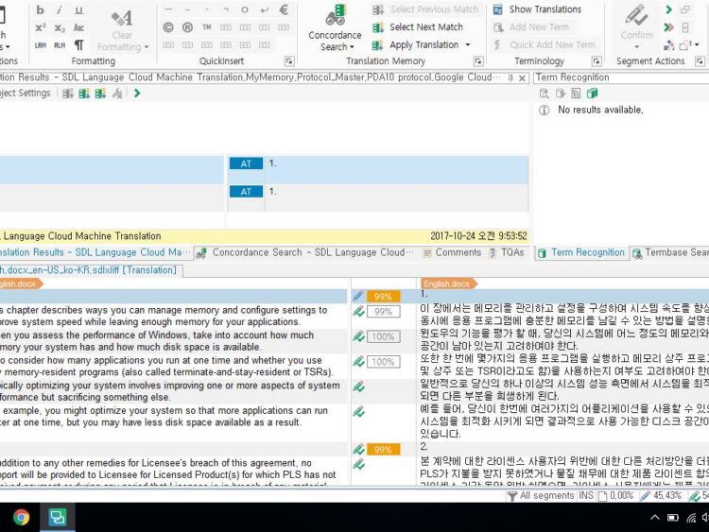Click the Confirm segment pencil icon
Screen dimensions: 709x532
pyautogui.click(x=636, y=16)
